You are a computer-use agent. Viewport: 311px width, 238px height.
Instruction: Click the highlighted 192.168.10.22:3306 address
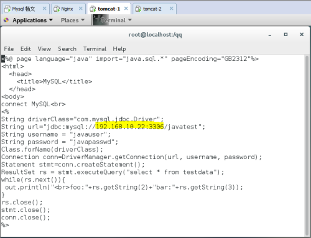(129, 127)
